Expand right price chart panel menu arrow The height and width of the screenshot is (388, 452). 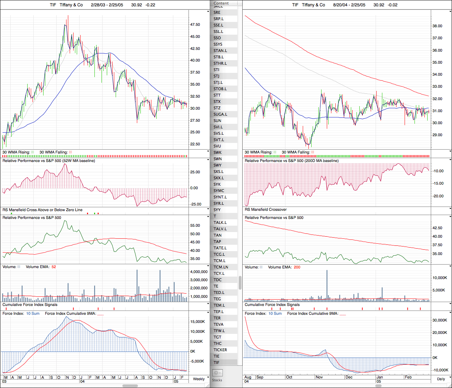tap(450, 12)
